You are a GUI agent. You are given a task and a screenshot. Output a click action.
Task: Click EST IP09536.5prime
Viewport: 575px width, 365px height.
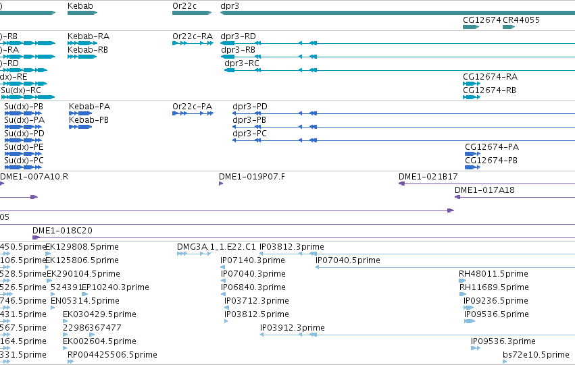point(470,321)
